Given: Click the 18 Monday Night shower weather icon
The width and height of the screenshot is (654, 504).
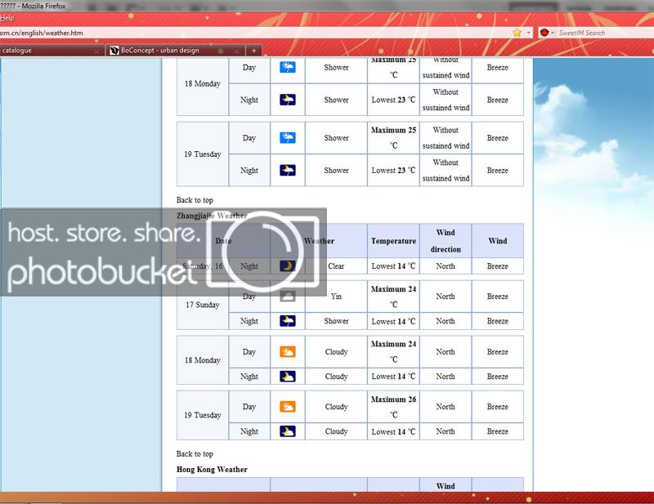Looking at the screenshot, I should pyautogui.click(x=288, y=100).
